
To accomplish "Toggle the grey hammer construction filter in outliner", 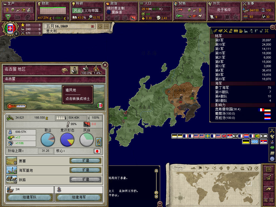I will tap(251, 31).
